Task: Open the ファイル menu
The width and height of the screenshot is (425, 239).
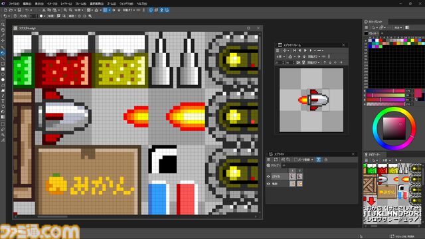Action: (13, 4)
